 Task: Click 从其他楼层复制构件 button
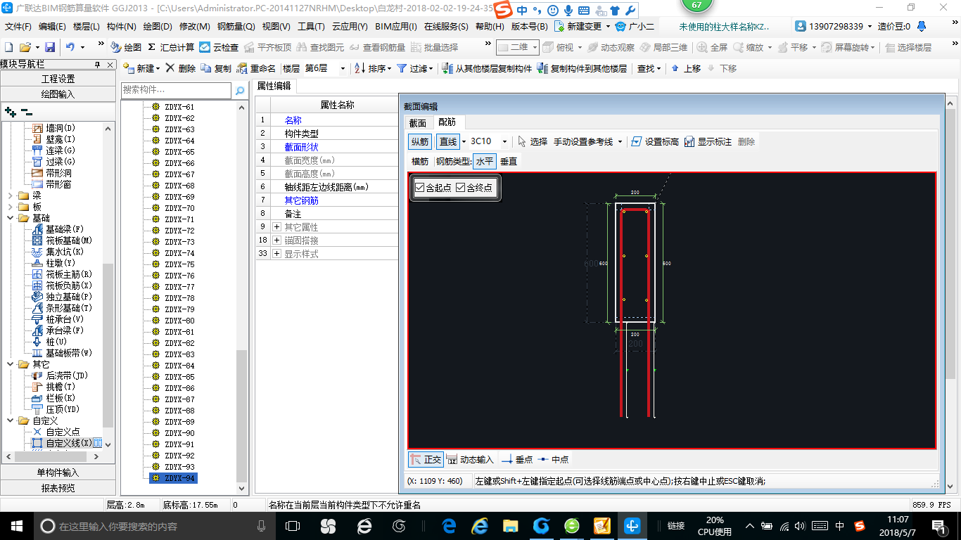tap(487, 68)
